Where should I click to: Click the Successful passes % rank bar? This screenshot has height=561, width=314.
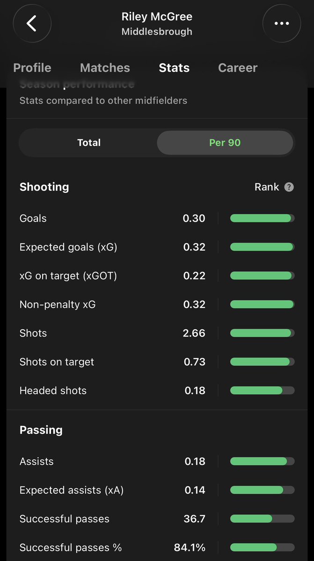(263, 547)
